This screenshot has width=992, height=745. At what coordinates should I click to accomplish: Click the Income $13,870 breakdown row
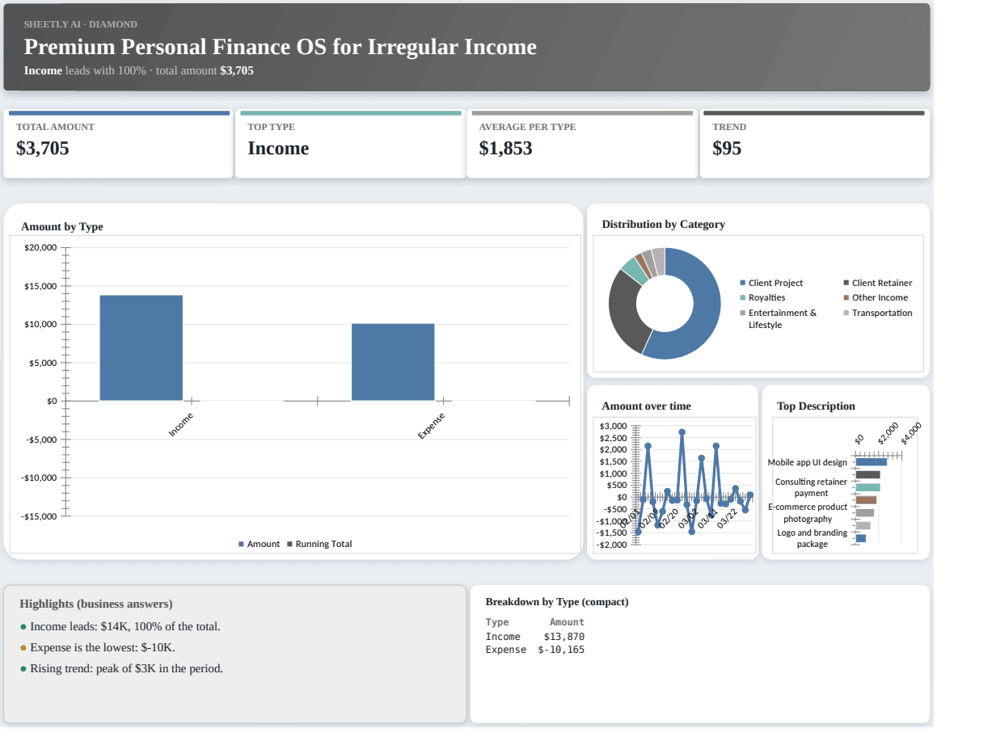click(535, 637)
